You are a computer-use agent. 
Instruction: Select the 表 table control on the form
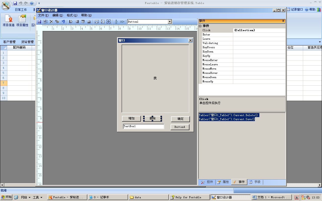(155, 78)
